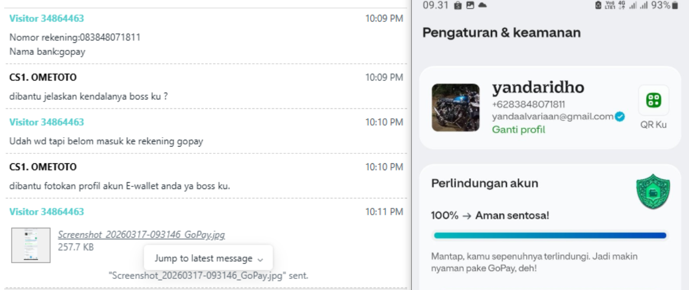Tap the Perlindungan akun card title
689x290 pixels.
tap(485, 184)
